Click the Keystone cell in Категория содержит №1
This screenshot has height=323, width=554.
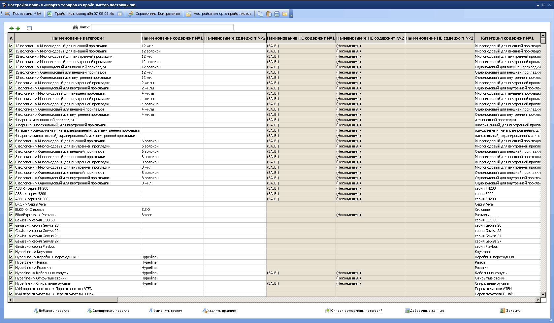coord(507,252)
